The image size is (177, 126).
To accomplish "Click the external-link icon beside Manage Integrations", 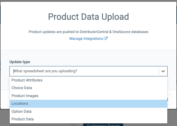I will 106,38.
